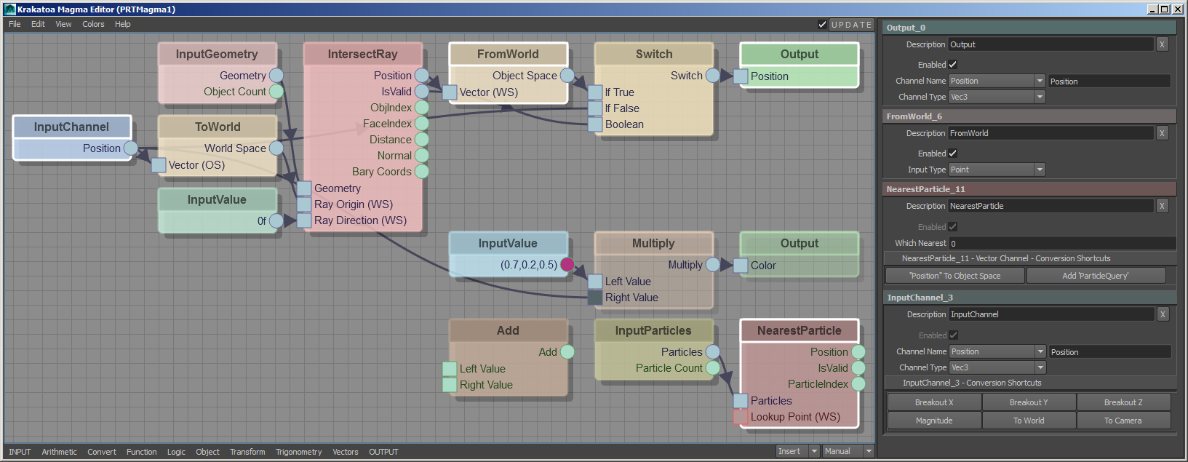This screenshot has width=1188, height=462.
Task: Click the Magnitude button
Action: coord(934,421)
